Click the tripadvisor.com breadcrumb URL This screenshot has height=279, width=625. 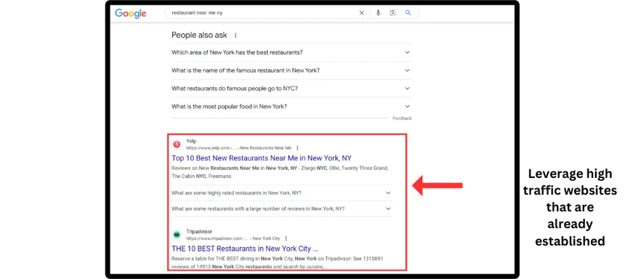click(x=233, y=238)
